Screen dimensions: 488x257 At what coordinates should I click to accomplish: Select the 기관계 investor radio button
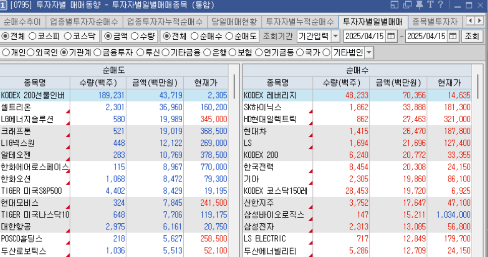click(64, 53)
